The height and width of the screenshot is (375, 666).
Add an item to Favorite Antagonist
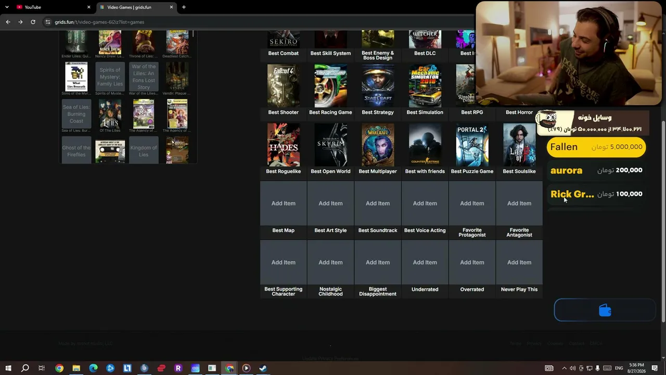pyautogui.click(x=519, y=203)
